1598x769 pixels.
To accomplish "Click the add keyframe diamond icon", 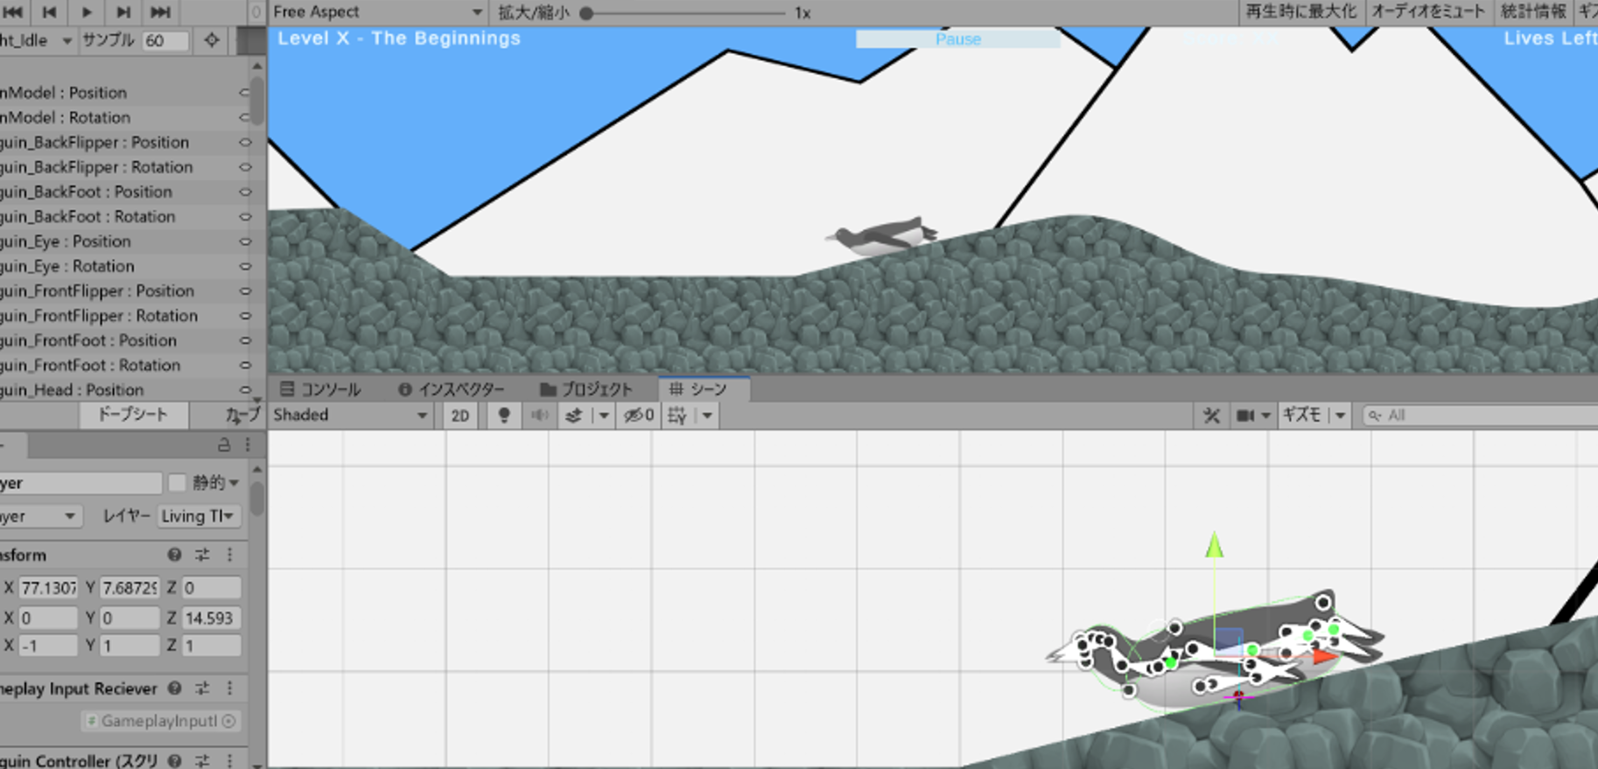I will [x=212, y=40].
